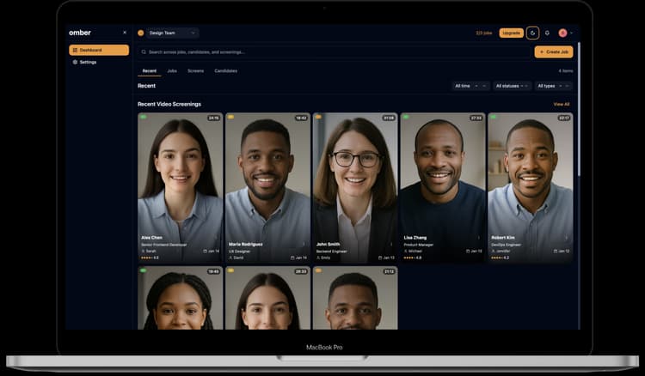Open notifications via the bell icon

click(547, 33)
